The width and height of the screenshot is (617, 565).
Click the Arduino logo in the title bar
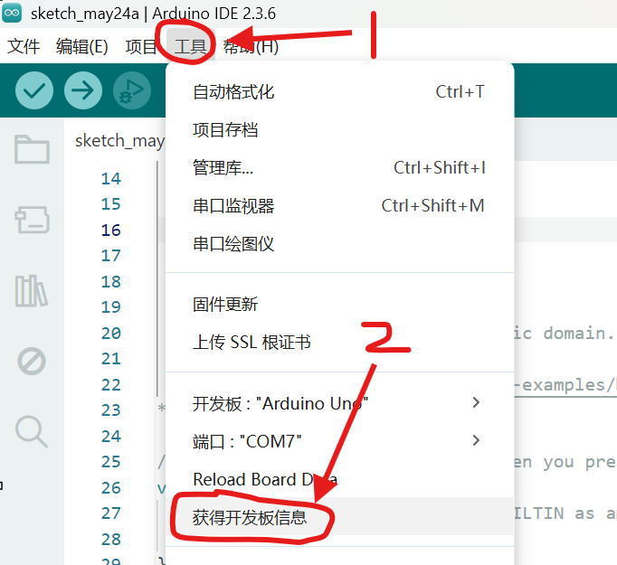click(12, 13)
